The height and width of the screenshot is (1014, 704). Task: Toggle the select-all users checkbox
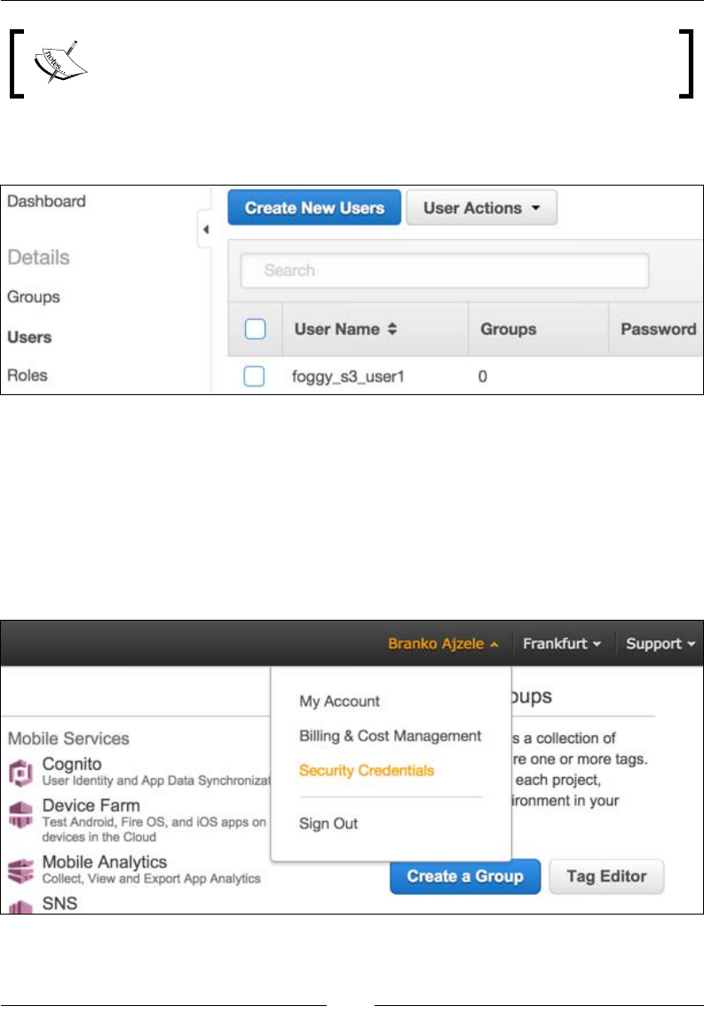pyautogui.click(x=255, y=329)
